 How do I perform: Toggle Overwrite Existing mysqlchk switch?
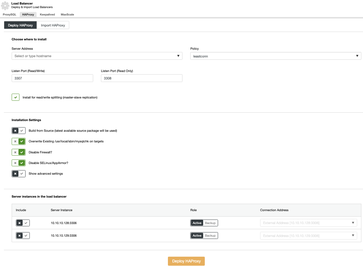click(x=18, y=141)
